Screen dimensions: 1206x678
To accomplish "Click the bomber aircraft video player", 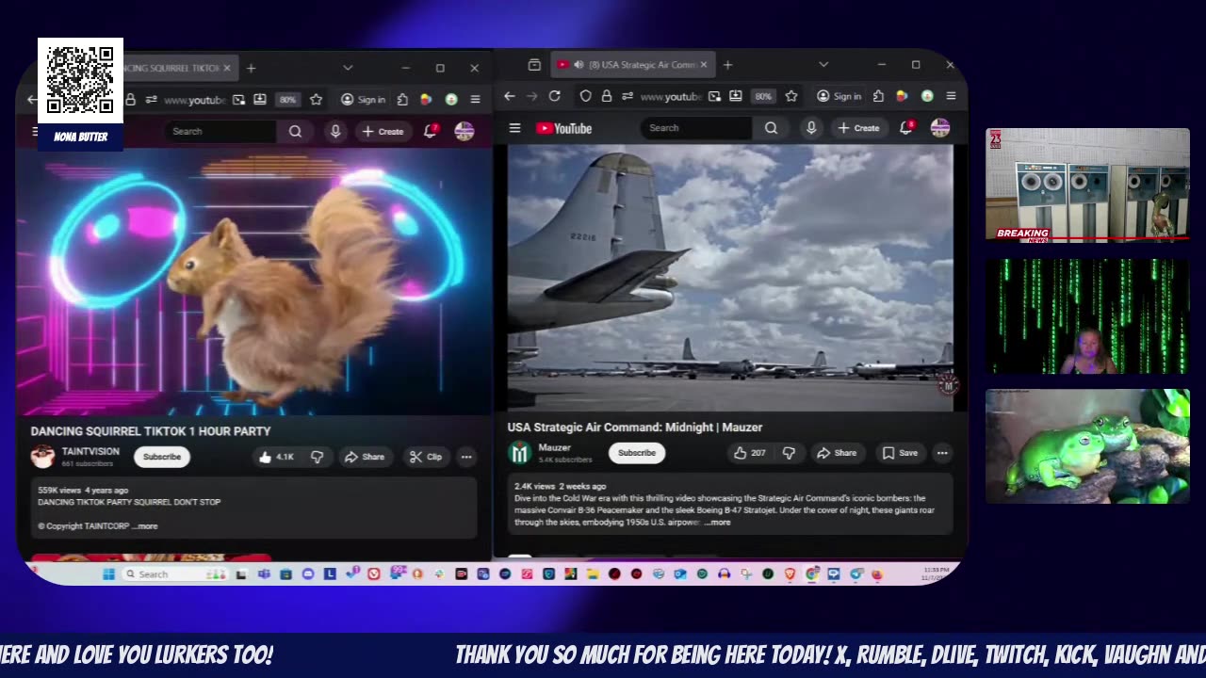I will [x=730, y=278].
